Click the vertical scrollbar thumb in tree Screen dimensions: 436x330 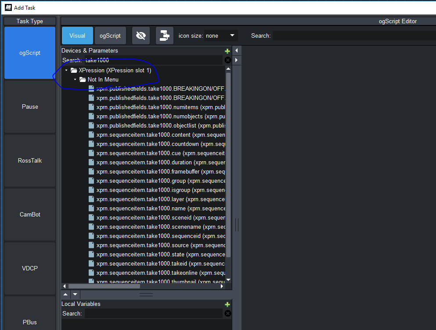(228, 165)
